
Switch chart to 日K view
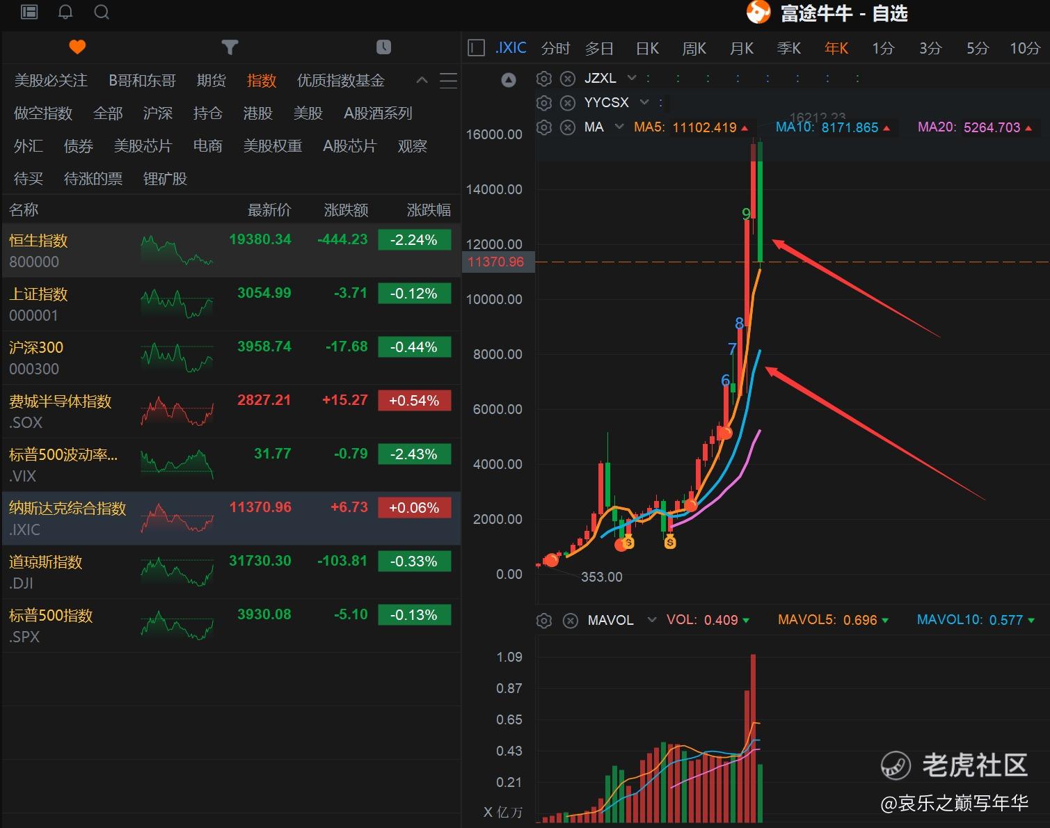(x=647, y=48)
